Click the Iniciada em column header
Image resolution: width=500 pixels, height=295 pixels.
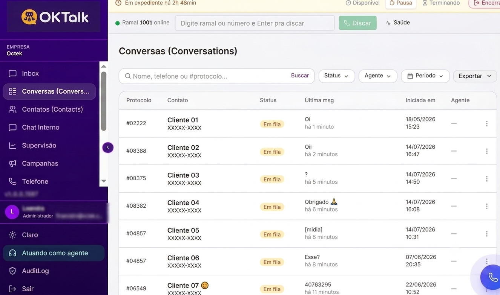click(x=420, y=100)
